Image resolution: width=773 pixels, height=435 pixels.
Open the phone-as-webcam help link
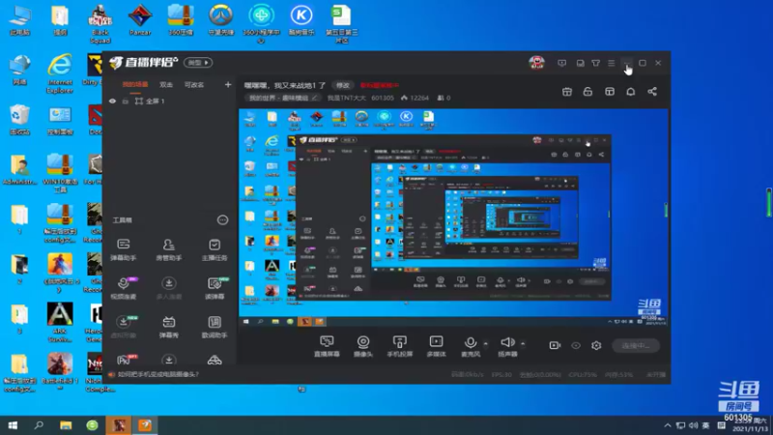click(x=157, y=375)
